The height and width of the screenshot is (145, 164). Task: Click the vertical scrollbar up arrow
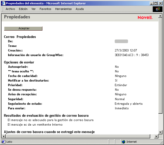pyautogui.click(x=160, y=16)
